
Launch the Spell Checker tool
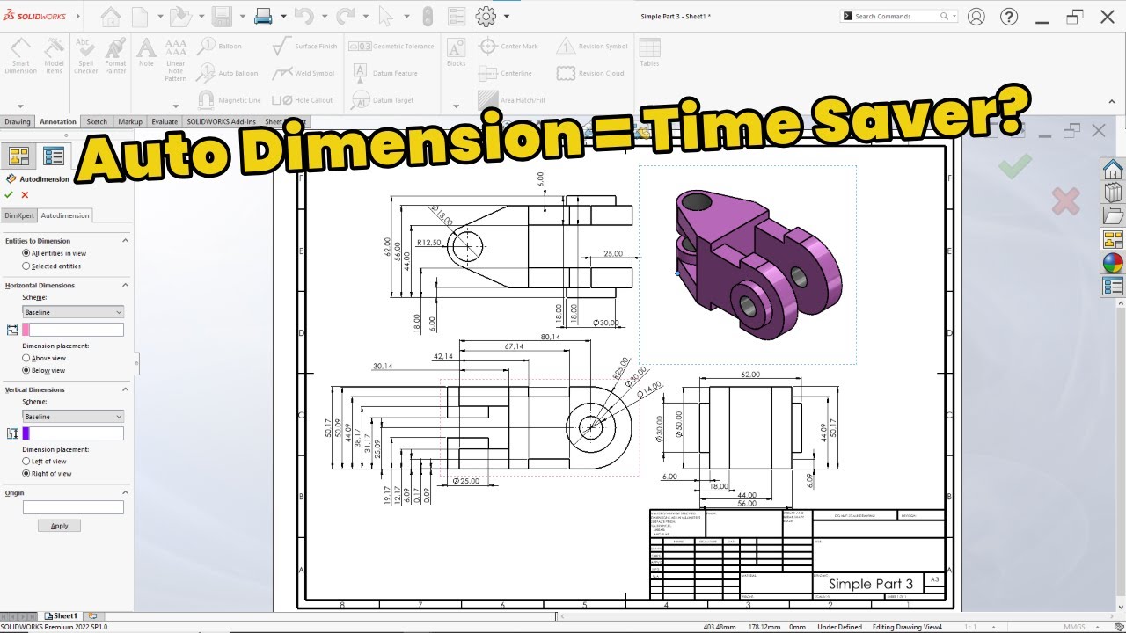pos(85,56)
